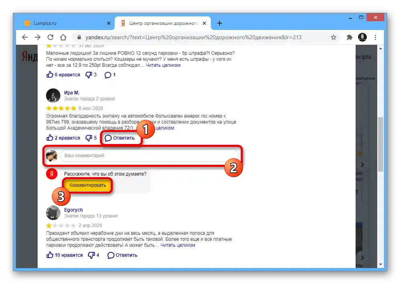400x284 pixels.
Task: Open the browser home page
Action: tap(63, 37)
